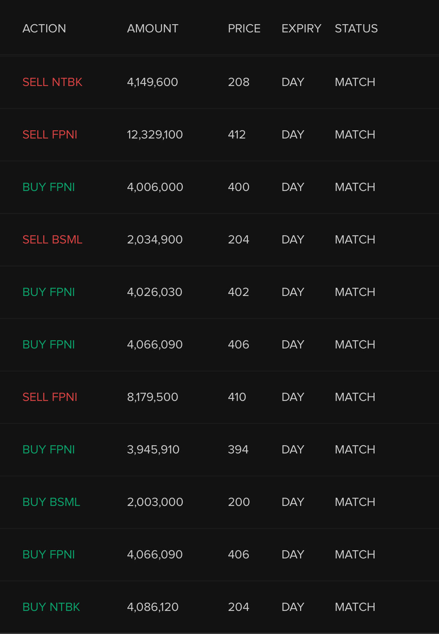Screen dimensions: 439x634
Task: Select BUY FPNI order at price 394
Action: click(49, 449)
